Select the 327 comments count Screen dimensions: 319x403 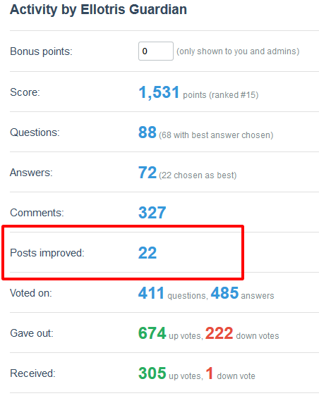pos(152,213)
